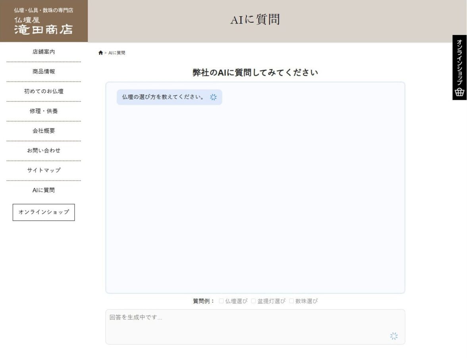Click the loading spinner in the chat message

click(214, 97)
